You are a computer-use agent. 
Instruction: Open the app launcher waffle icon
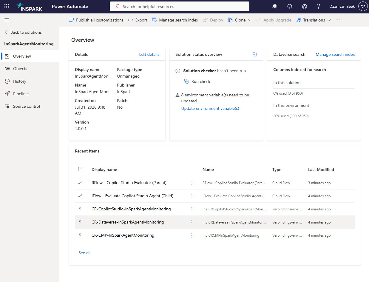point(7,6)
